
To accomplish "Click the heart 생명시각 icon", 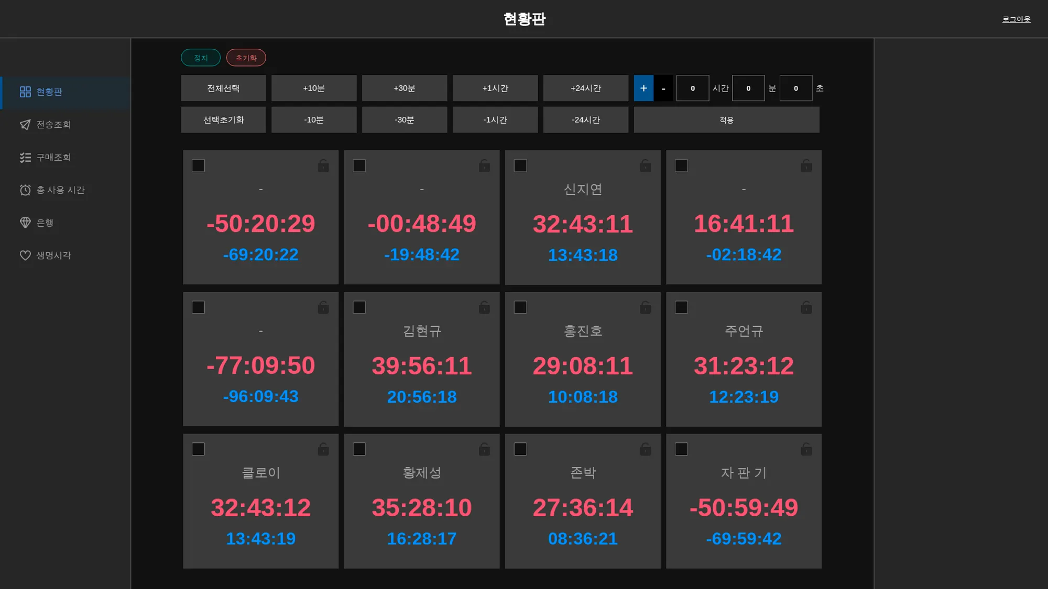I will pos(25,255).
